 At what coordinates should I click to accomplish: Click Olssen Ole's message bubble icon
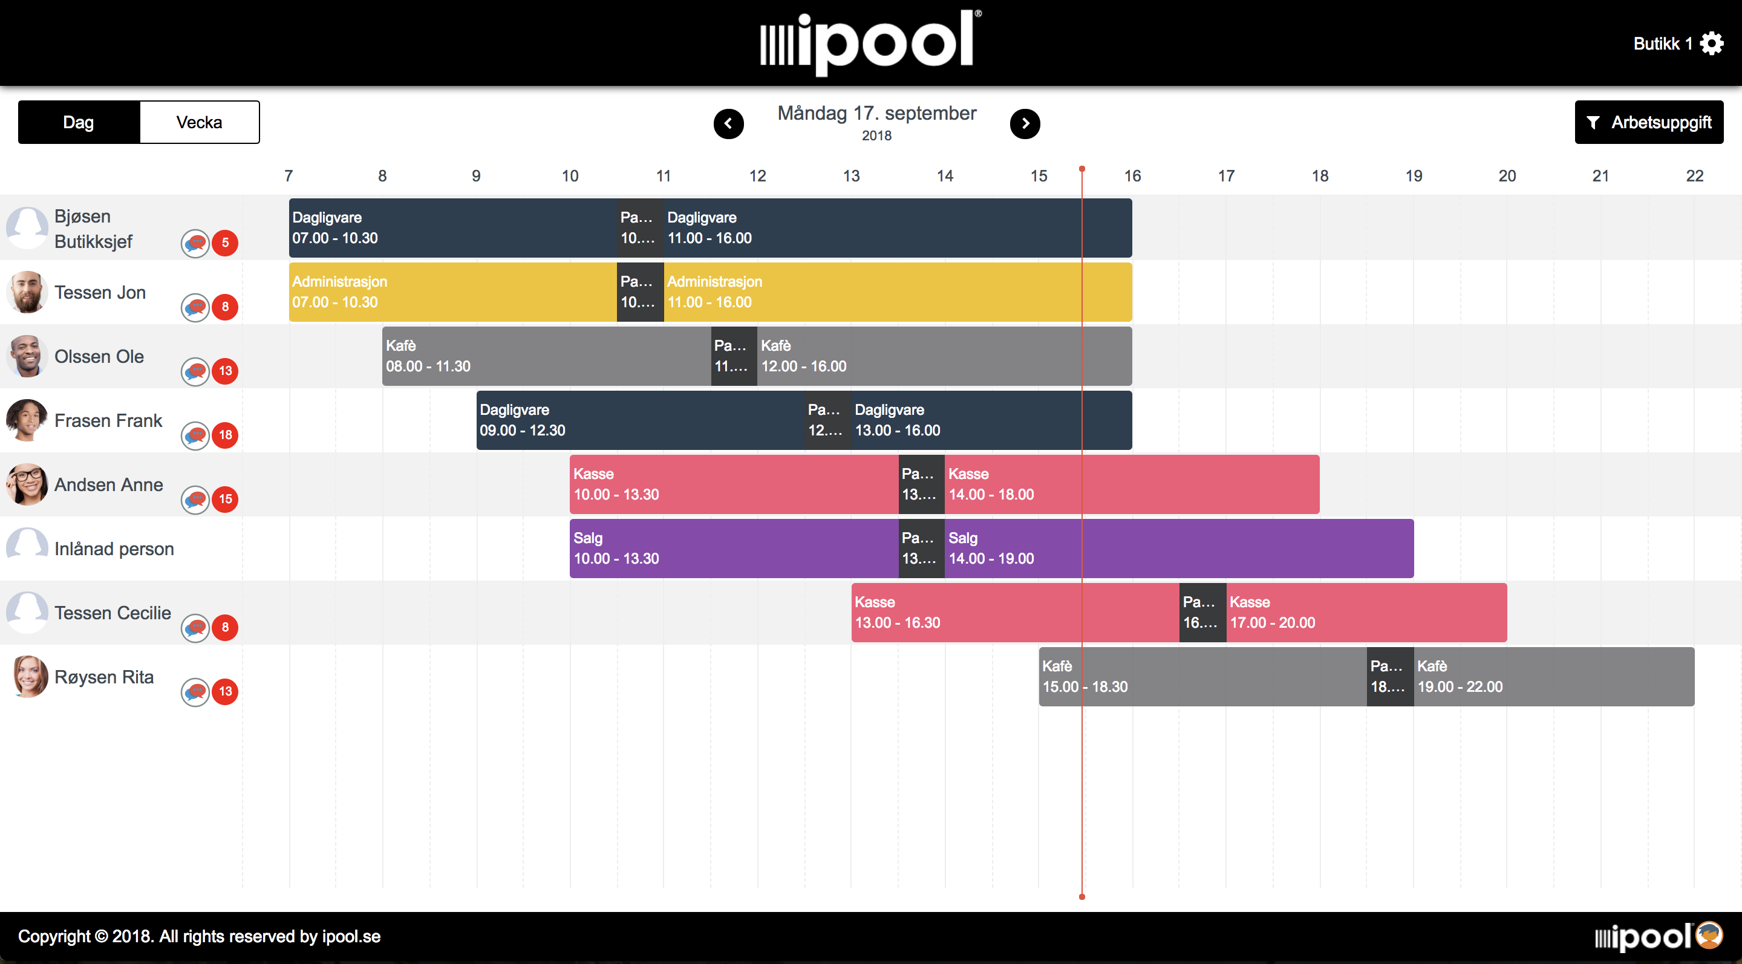(194, 371)
